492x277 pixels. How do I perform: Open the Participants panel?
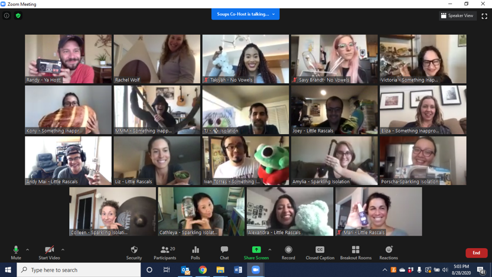pyautogui.click(x=165, y=252)
